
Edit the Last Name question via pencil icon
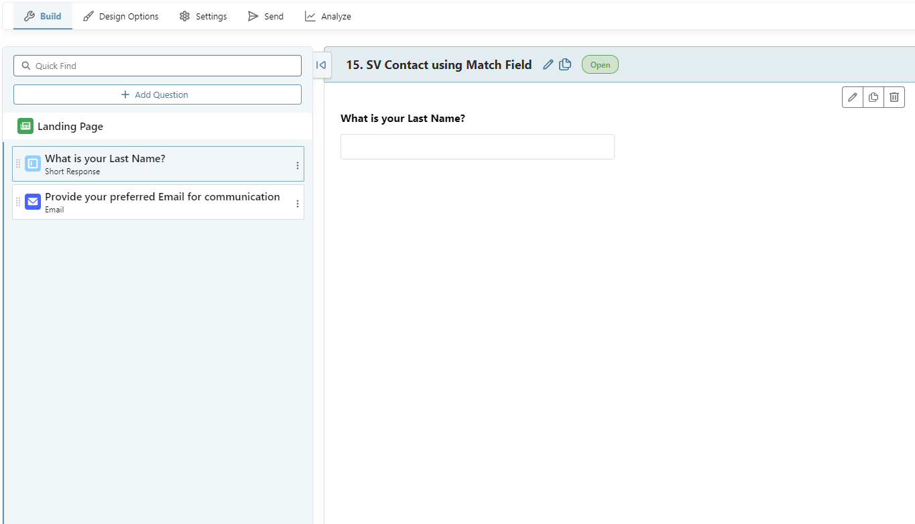click(x=852, y=96)
